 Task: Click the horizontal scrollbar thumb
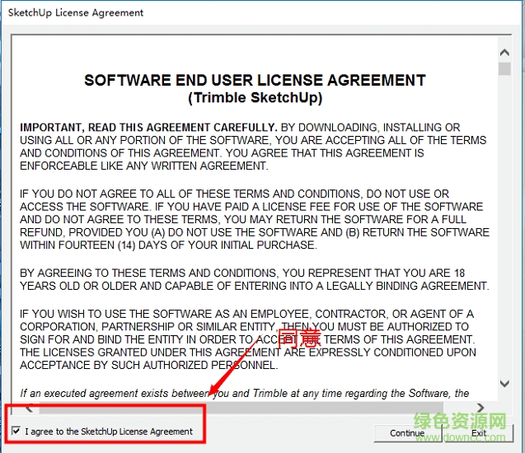coord(241,408)
